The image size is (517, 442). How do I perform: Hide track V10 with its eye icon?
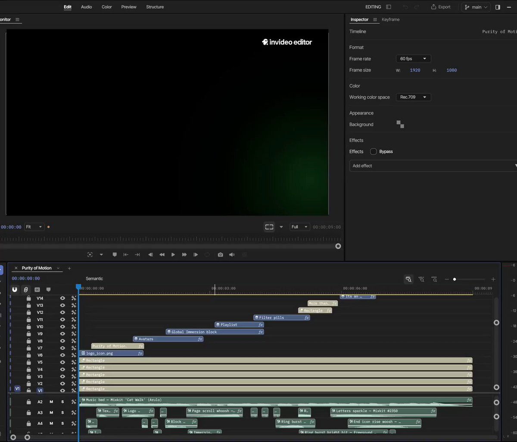click(x=62, y=327)
